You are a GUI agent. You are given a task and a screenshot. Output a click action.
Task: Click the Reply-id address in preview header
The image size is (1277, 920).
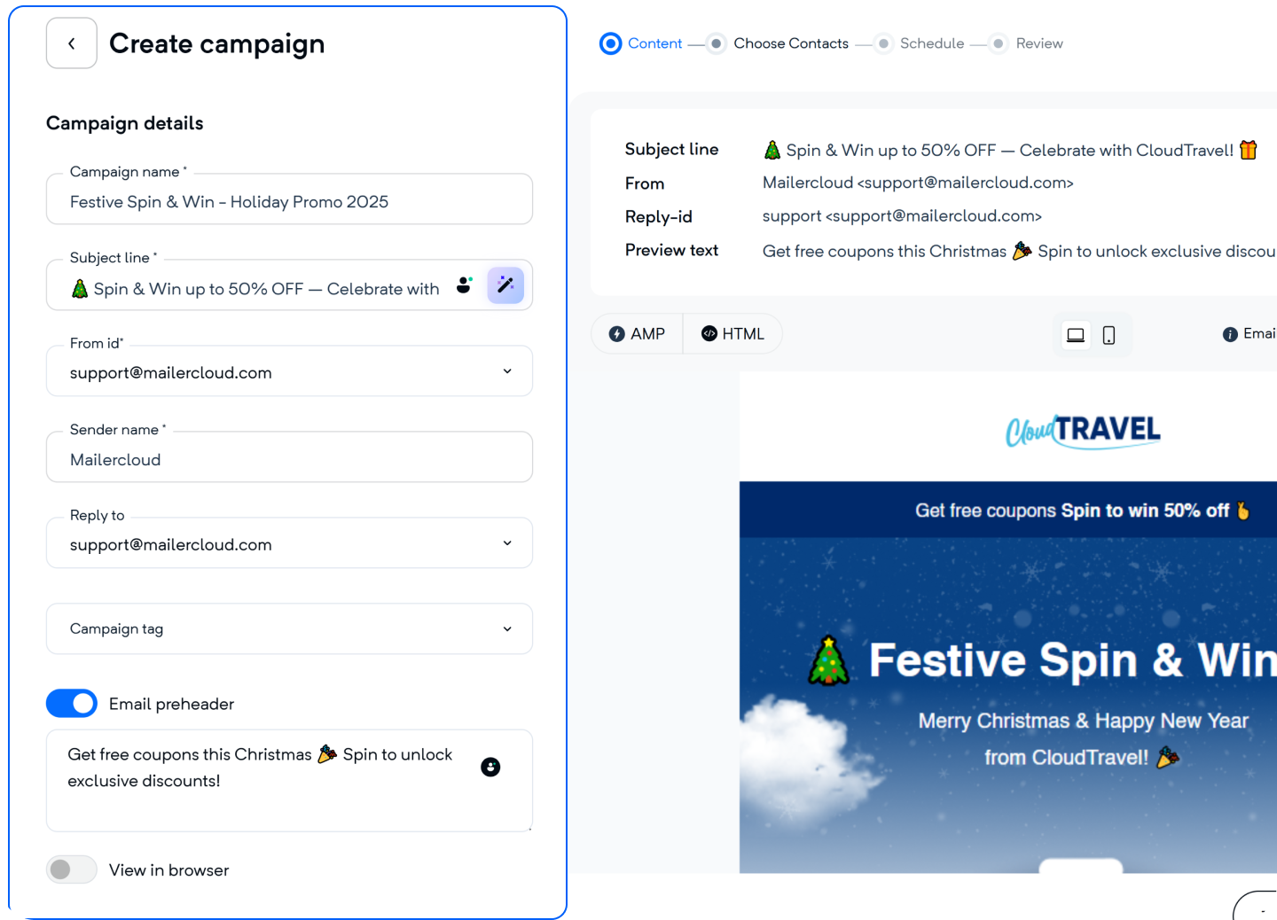tap(902, 216)
